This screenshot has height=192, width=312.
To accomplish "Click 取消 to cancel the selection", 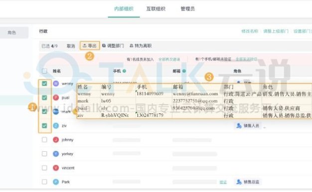I will point(71,46).
